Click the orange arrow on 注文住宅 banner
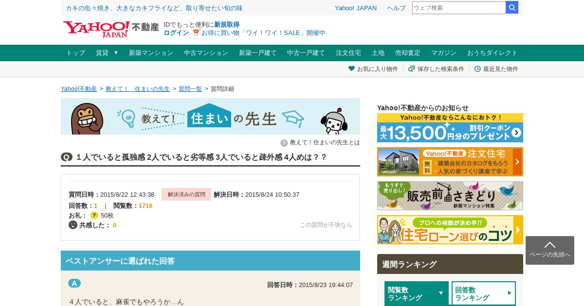The image size is (584, 306). pyautogui.click(x=517, y=162)
